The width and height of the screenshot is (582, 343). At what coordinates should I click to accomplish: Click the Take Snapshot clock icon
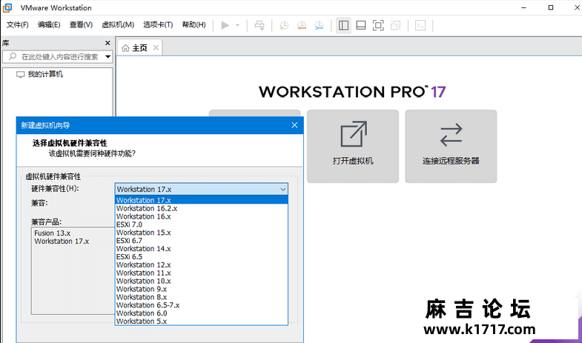click(x=284, y=25)
